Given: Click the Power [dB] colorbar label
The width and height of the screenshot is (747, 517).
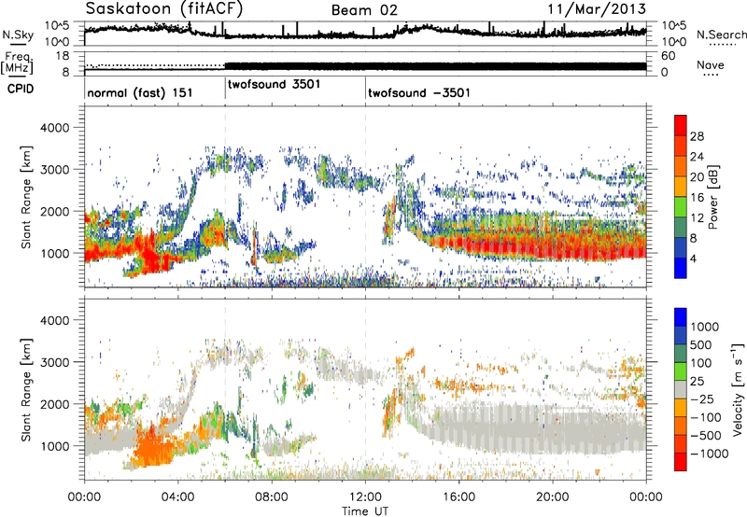Looking at the screenshot, I should (712, 197).
